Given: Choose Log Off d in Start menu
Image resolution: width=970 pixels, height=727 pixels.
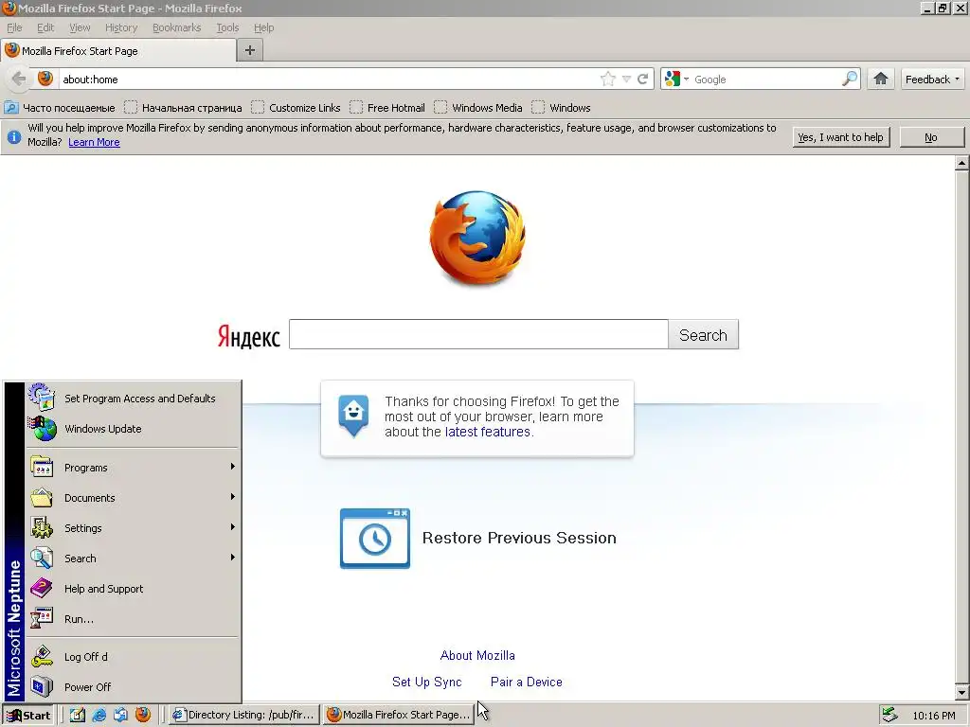Looking at the screenshot, I should [132, 657].
